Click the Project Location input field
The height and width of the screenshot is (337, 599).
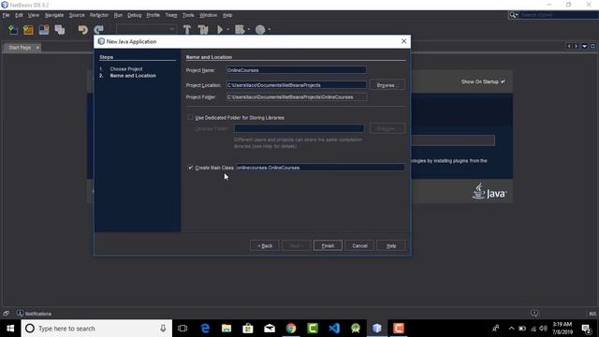click(x=297, y=85)
